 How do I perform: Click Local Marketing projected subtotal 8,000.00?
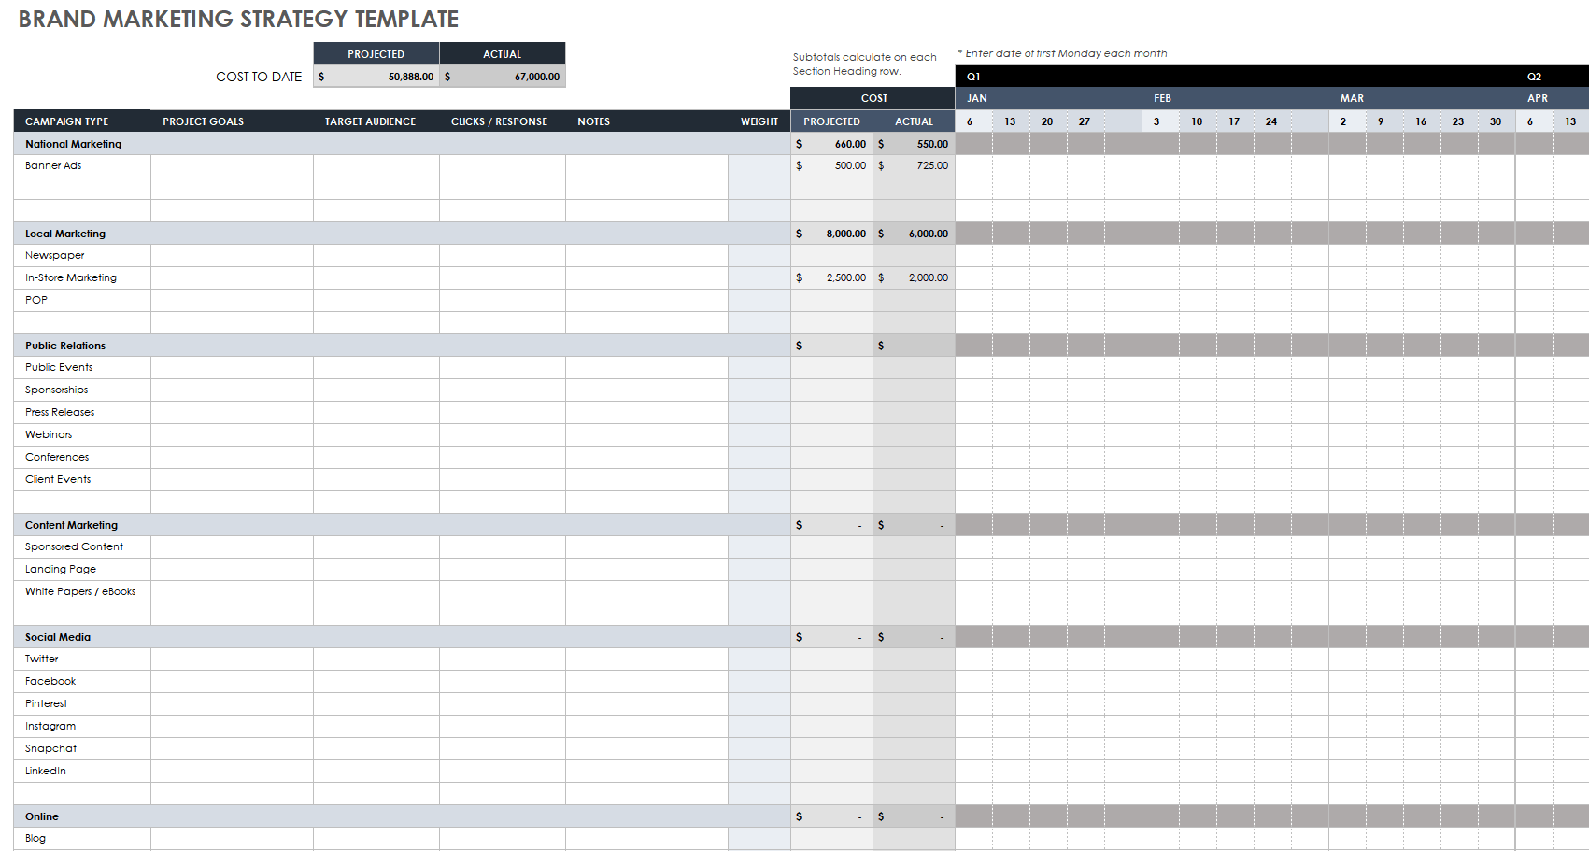pyautogui.click(x=831, y=234)
